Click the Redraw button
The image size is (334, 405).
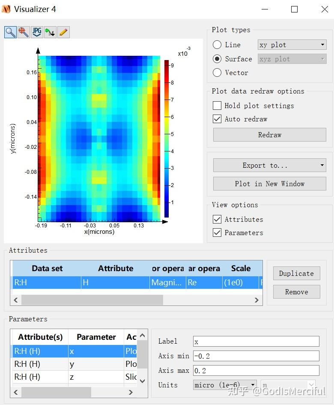point(270,135)
